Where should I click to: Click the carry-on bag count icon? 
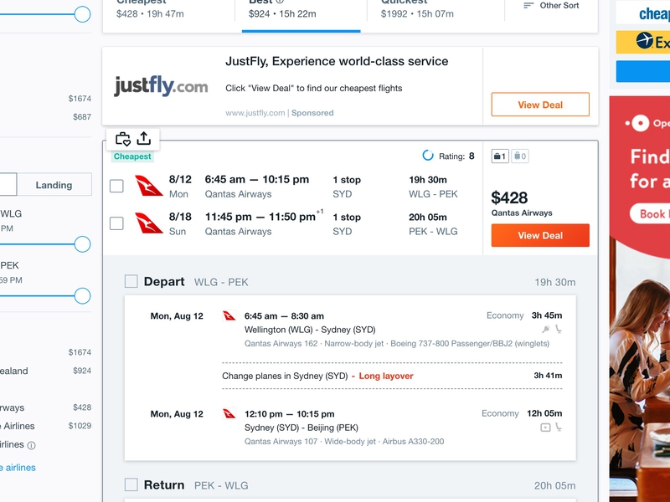(x=500, y=156)
